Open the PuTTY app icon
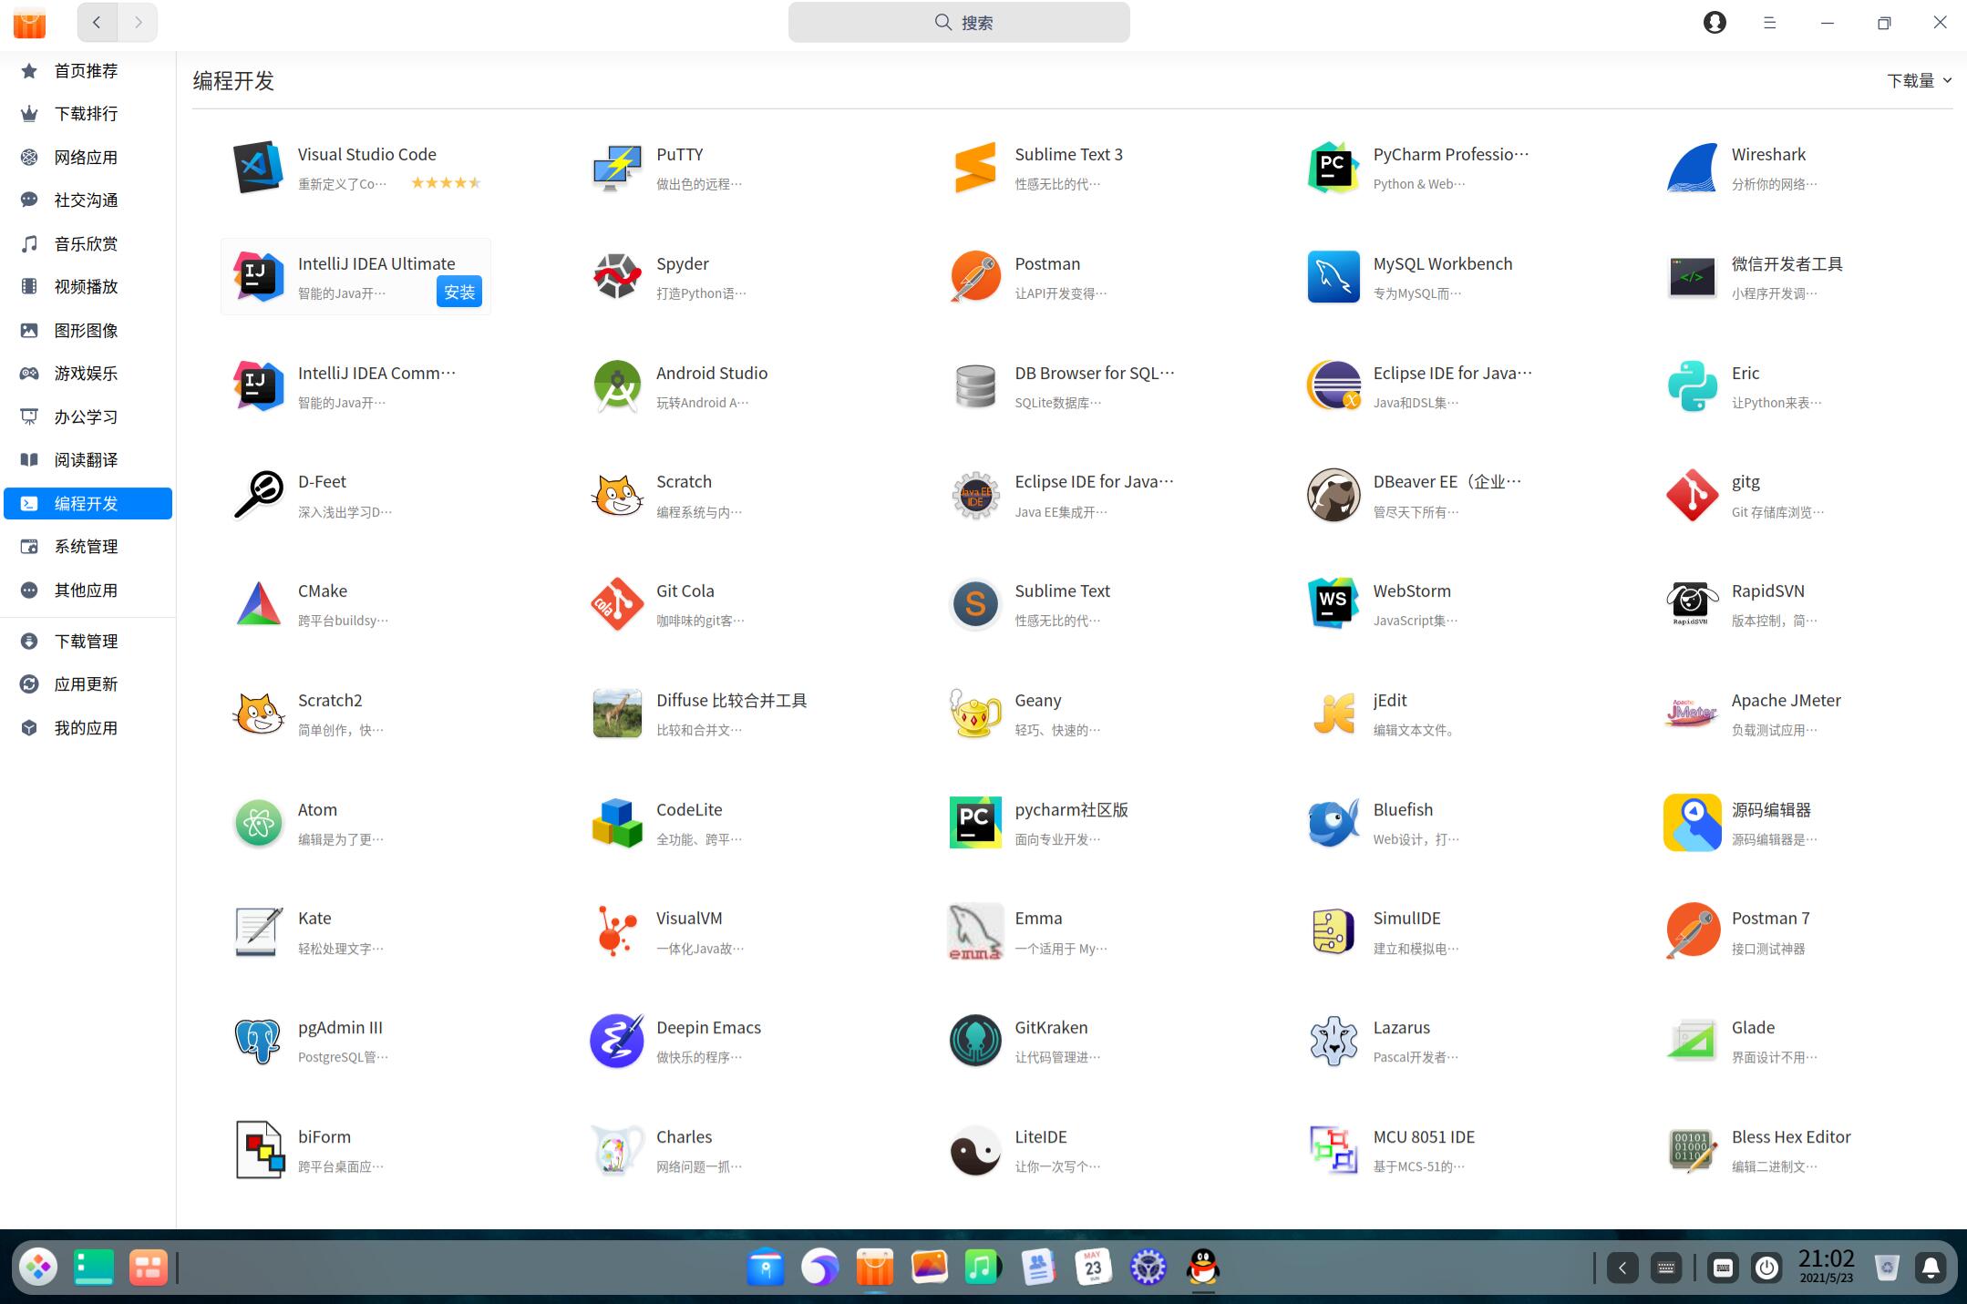Image resolution: width=1967 pixels, height=1304 pixels. pyautogui.click(x=617, y=168)
